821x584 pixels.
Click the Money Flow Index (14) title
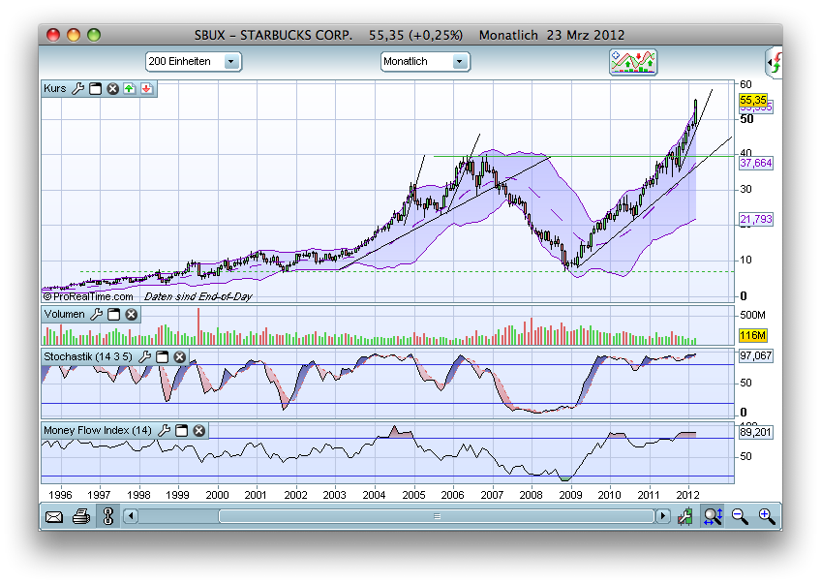point(98,431)
